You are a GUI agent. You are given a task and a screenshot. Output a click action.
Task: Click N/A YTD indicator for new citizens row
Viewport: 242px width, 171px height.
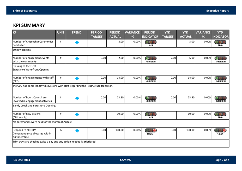[x=220, y=115]
